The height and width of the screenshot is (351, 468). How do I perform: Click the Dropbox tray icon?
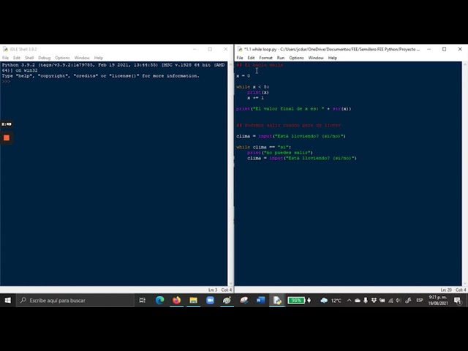tap(374, 301)
